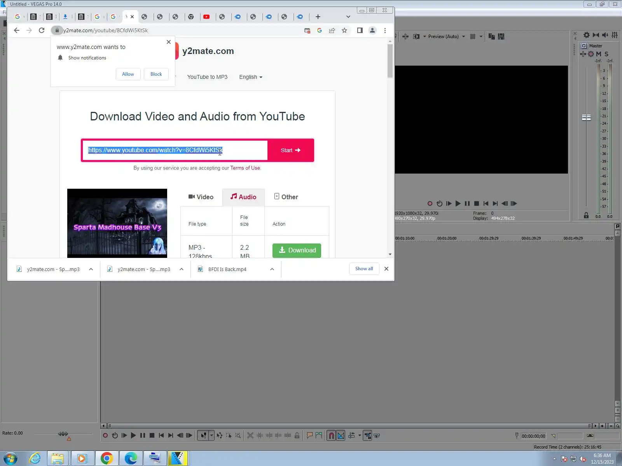Select the Selection Edit tool
Screen dimensions: 622x466
(x=229, y=436)
